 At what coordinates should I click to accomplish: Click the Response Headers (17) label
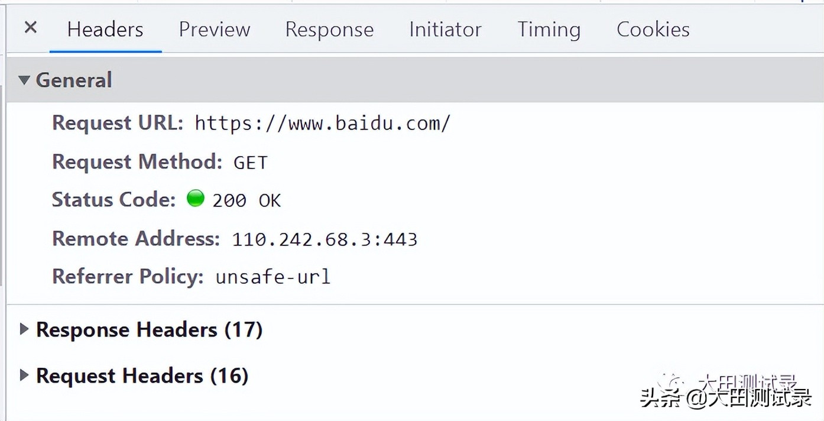point(150,329)
